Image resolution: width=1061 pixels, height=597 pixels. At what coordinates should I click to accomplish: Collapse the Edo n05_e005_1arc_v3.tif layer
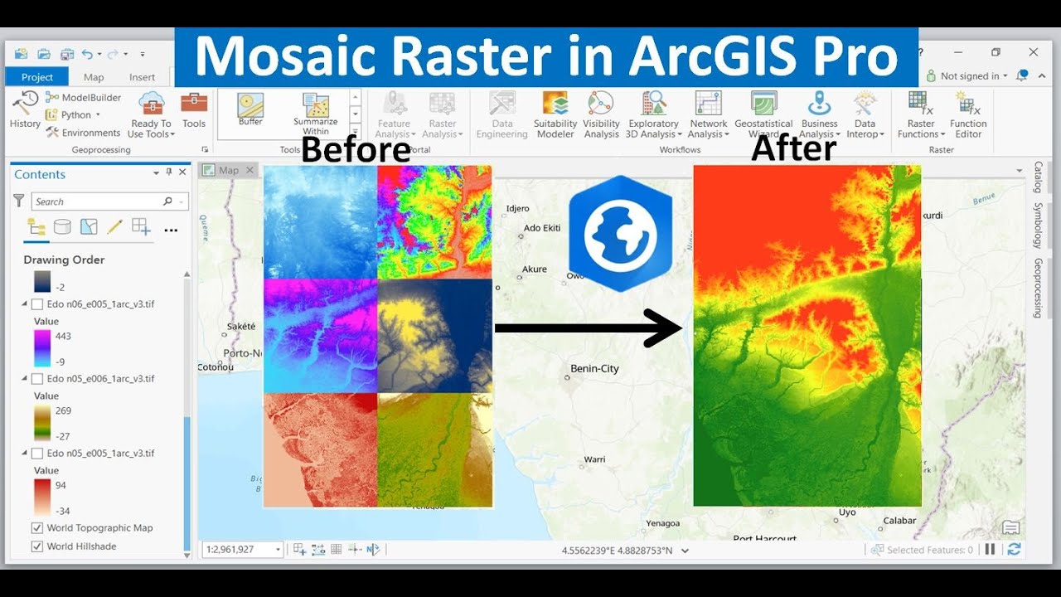pyautogui.click(x=24, y=454)
